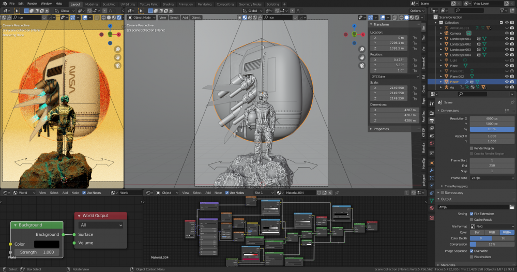Open the Object Data green triangle tab
The image size is (517, 272).
point(432,201)
